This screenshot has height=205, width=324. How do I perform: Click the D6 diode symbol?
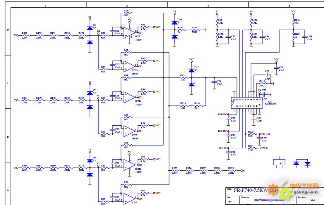coord(90,28)
